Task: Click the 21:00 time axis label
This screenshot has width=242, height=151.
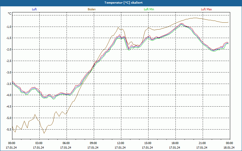Action: pos(202,143)
